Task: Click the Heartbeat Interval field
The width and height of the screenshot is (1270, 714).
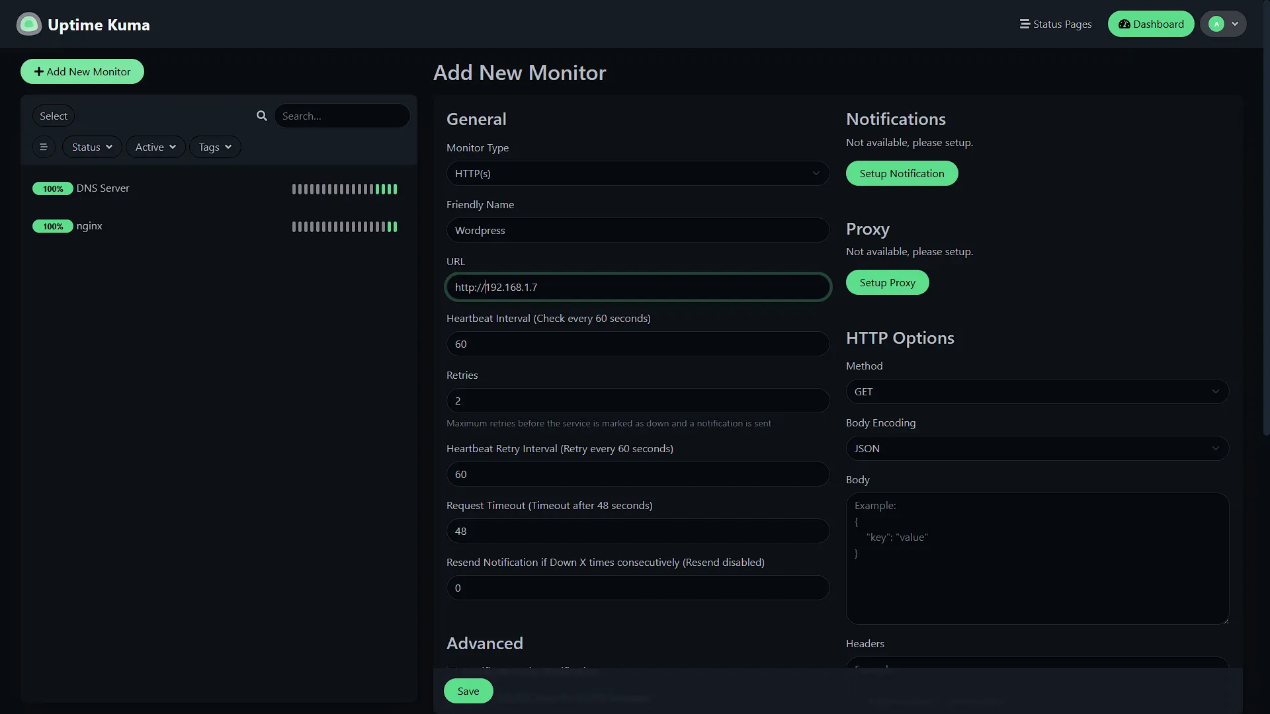Action: click(638, 344)
